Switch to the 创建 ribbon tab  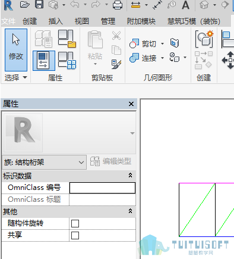[x=30, y=21]
